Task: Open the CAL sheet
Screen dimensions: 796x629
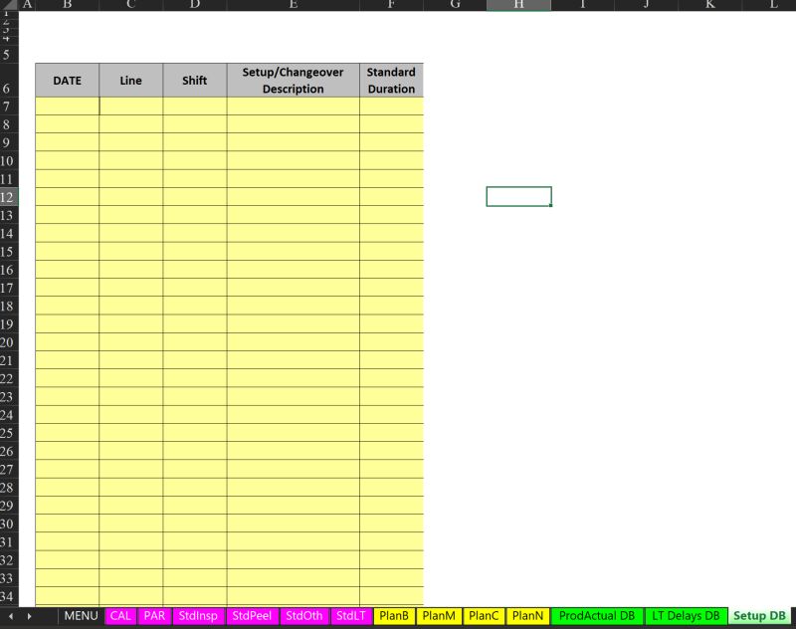Action: click(119, 615)
